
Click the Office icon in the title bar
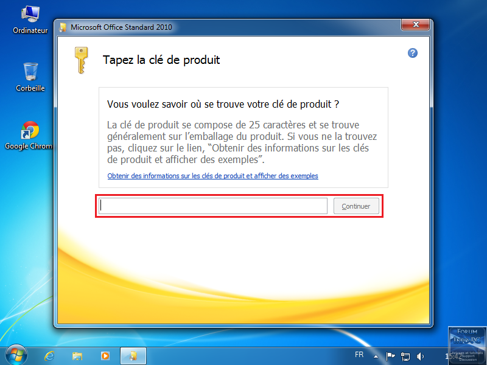pyautogui.click(x=63, y=27)
